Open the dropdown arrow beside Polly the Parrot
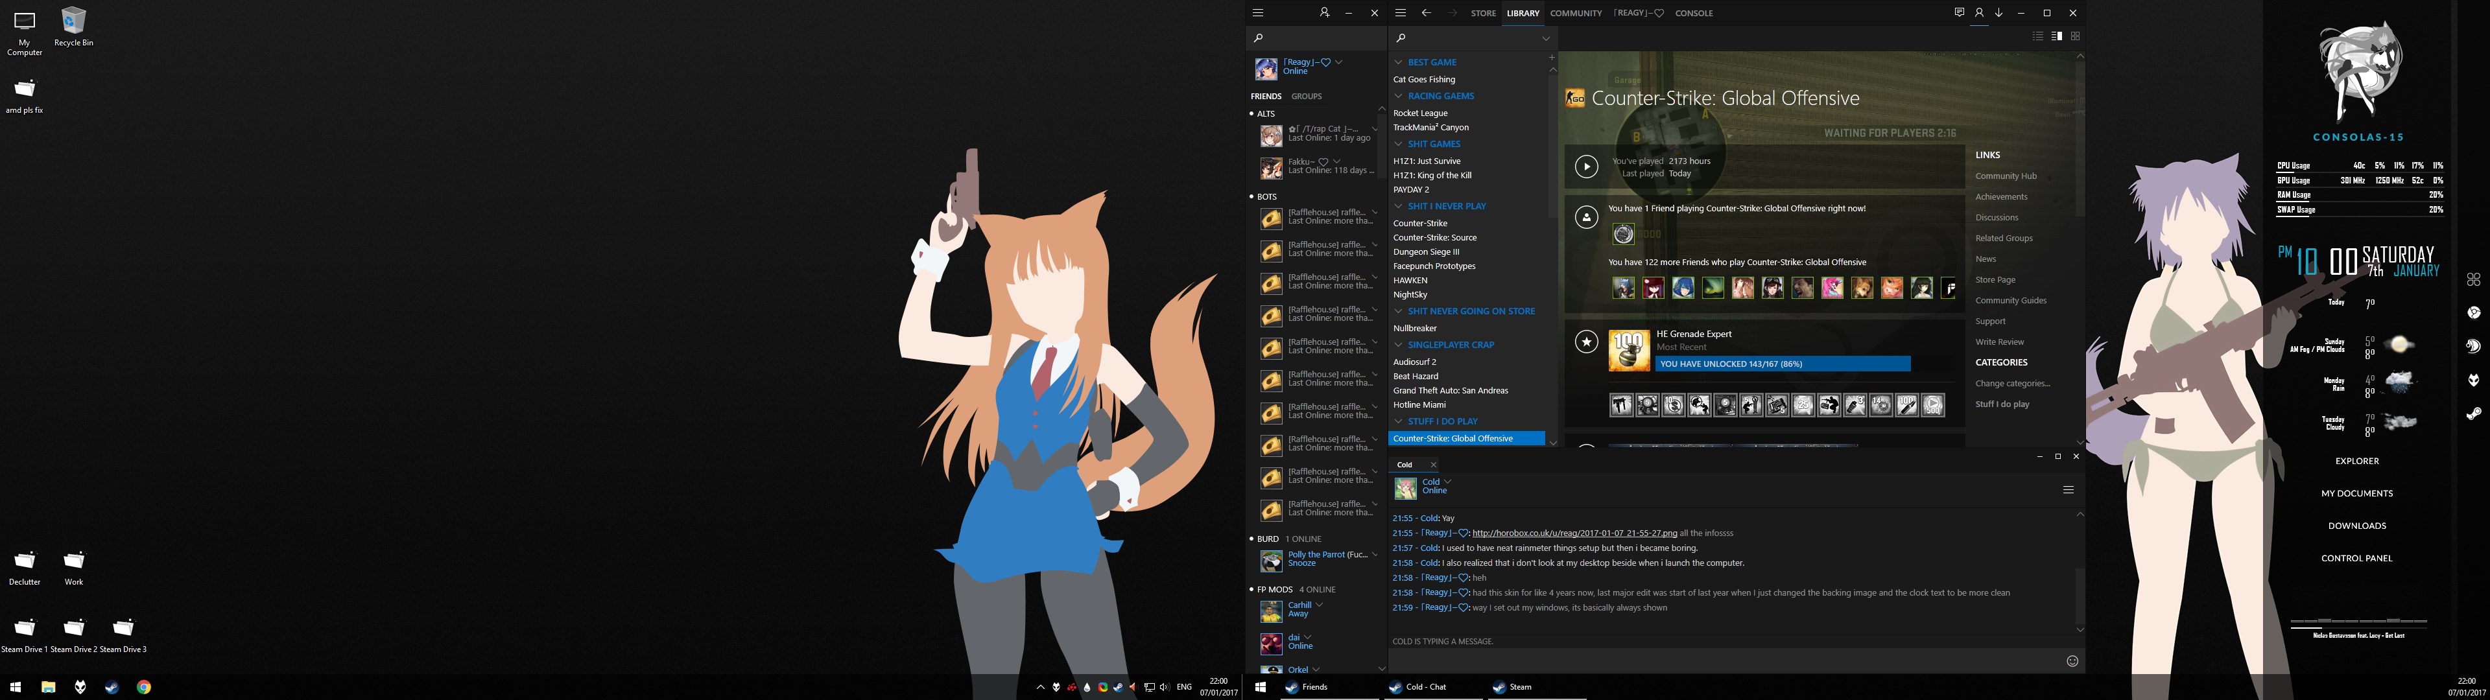 point(1375,555)
